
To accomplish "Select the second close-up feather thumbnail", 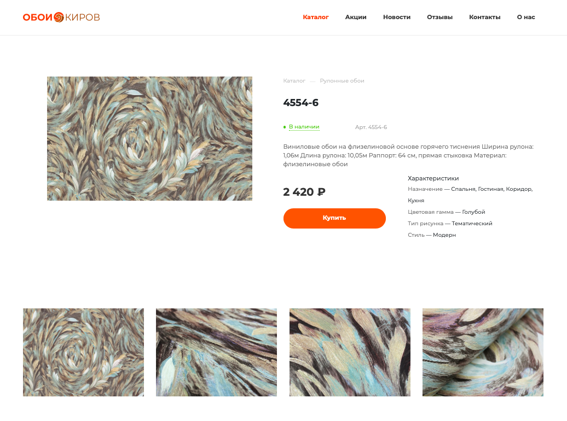I will (216, 352).
